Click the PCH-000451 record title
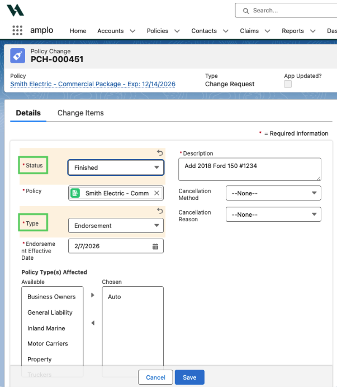 57,59
